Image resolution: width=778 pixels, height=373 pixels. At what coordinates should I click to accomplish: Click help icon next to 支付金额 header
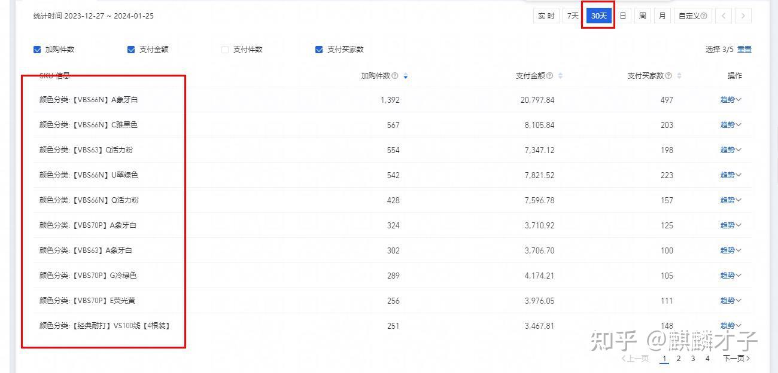pyautogui.click(x=549, y=76)
